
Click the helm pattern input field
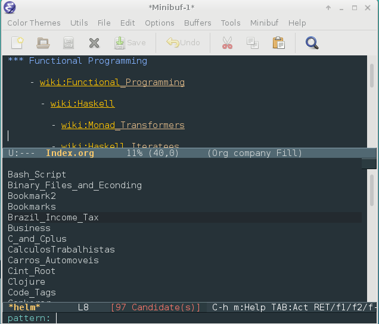215,318
